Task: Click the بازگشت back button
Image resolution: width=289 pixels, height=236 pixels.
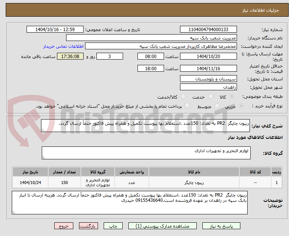Action: coord(88,226)
